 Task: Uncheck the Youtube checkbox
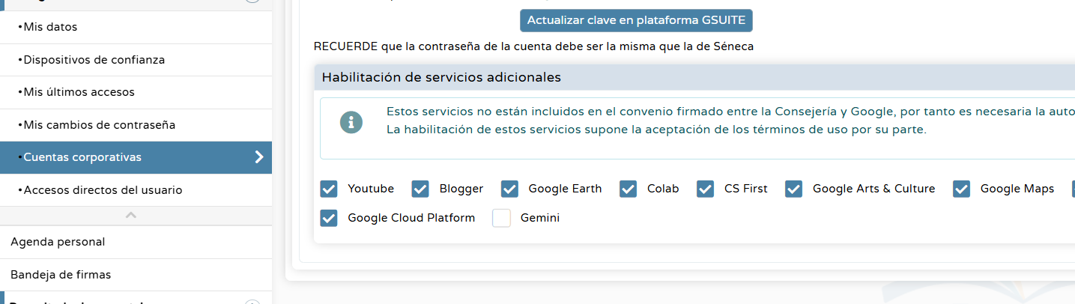(329, 189)
